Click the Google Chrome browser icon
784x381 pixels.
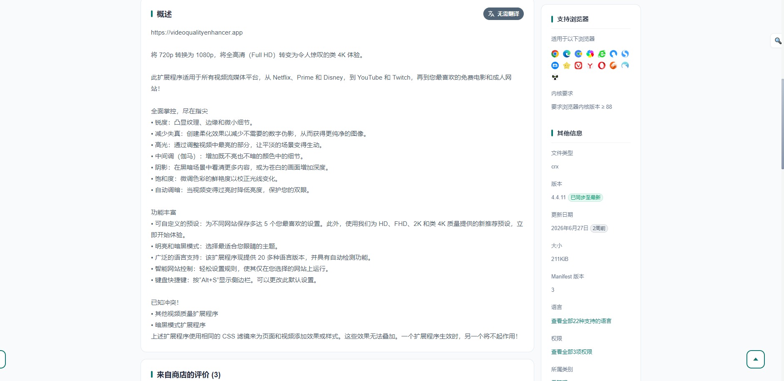(555, 54)
